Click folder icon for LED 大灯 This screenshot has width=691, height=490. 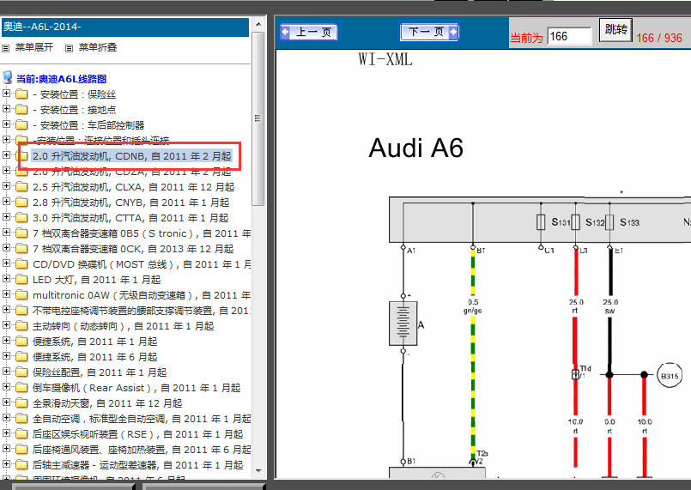click(x=21, y=279)
